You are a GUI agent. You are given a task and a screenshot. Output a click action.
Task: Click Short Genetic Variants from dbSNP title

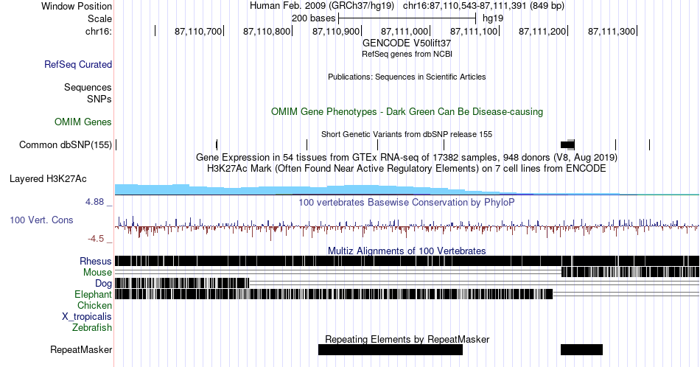tap(407, 134)
